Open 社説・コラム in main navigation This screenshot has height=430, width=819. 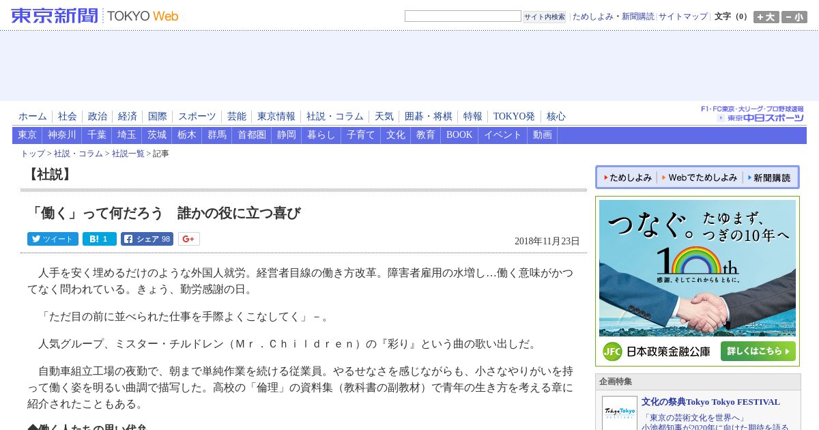coord(335,117)
